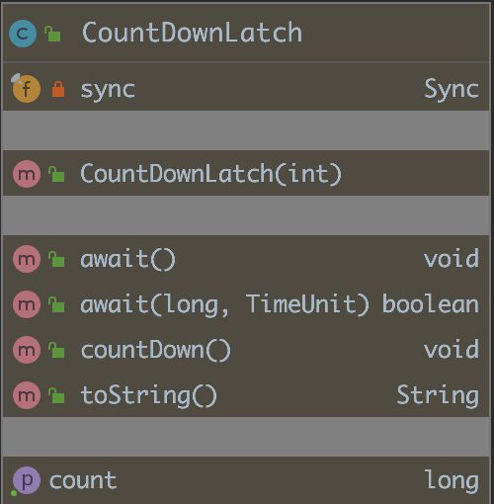Click the green public lock beside class name
This screenshot has height=504, width=494.
click(52, 34)
